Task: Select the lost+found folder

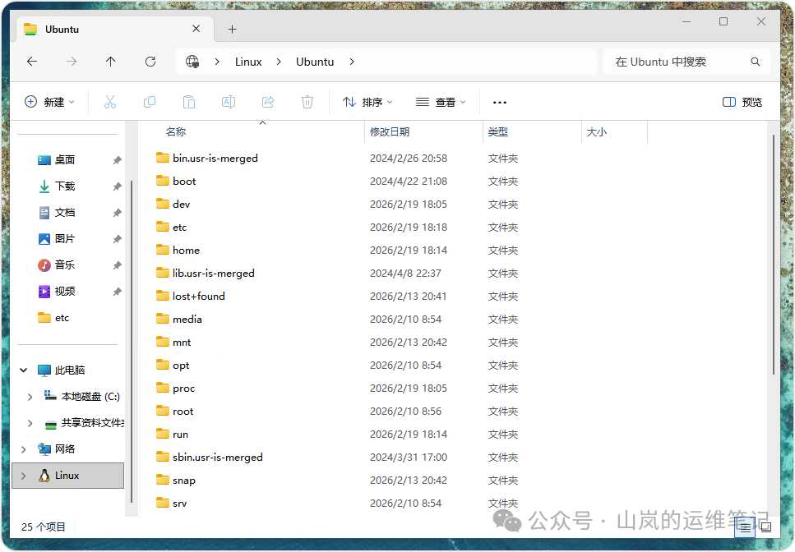Action: coord(199,297)
